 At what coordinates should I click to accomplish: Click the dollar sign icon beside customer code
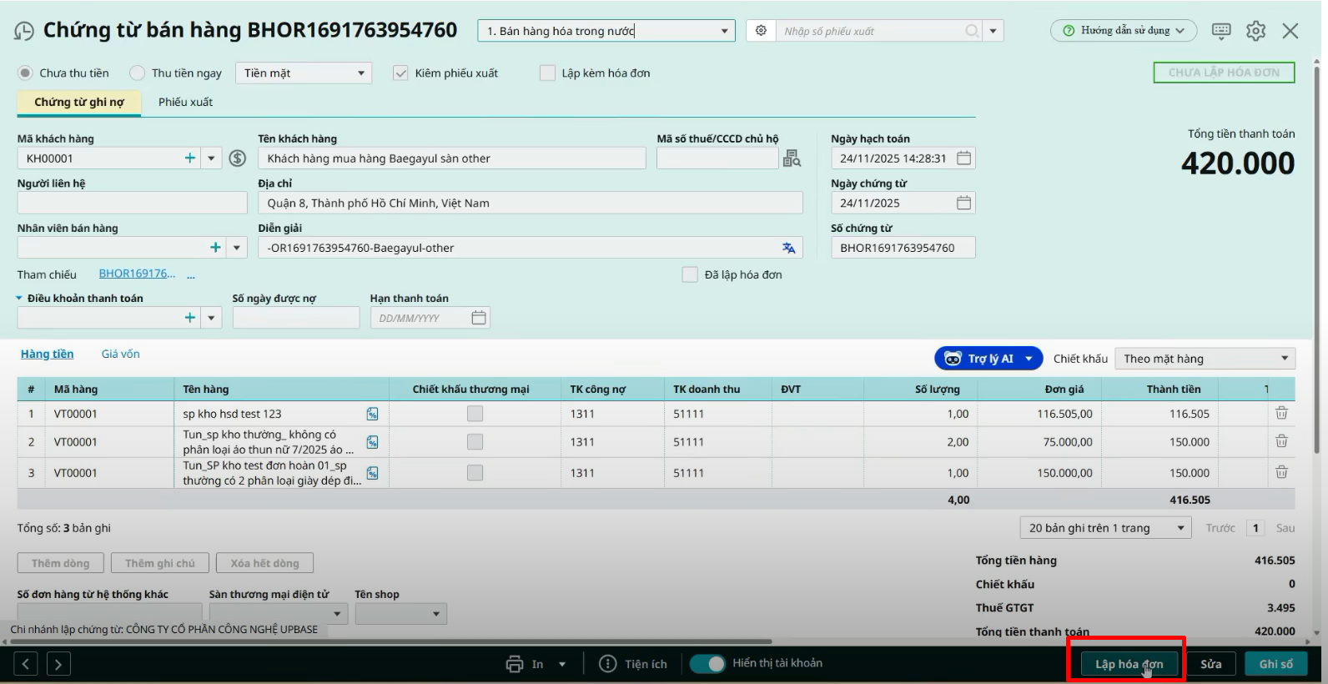tap(238, 158)
